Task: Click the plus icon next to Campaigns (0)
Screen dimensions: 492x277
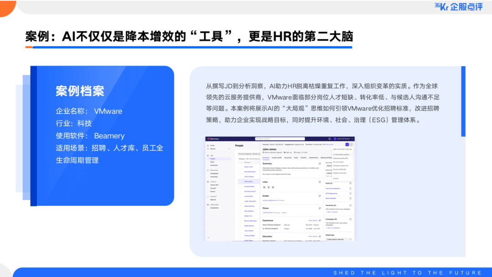Action: click(x=350, y=219)
